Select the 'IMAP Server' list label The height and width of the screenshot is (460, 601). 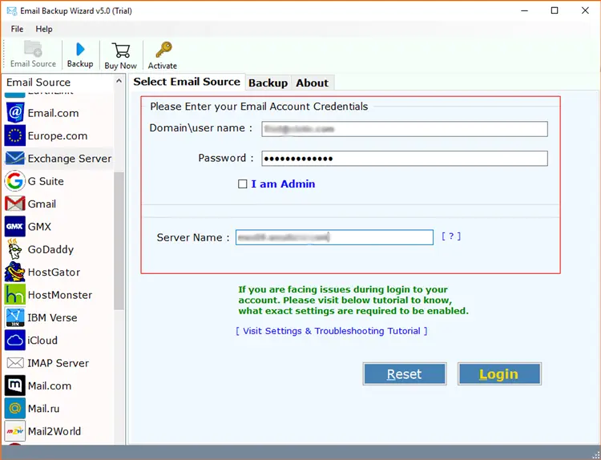pyautogui.click(x=58, y=363)
